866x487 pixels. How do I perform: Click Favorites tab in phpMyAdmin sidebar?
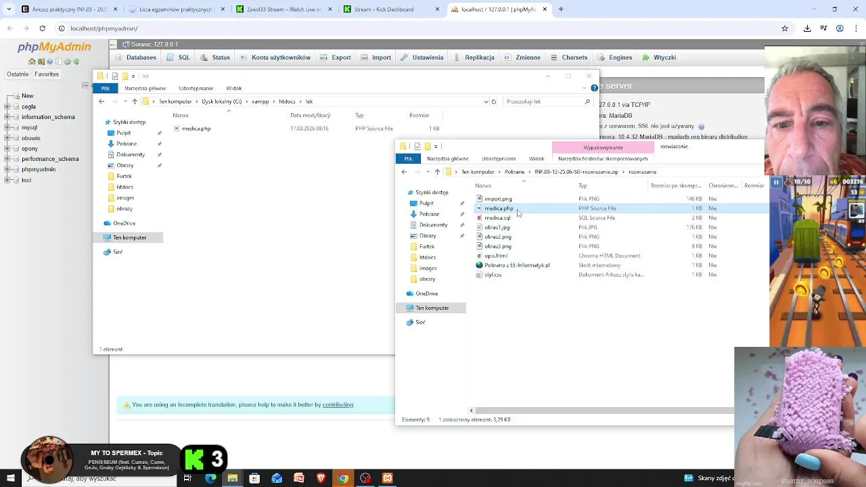tap(47, 74)
